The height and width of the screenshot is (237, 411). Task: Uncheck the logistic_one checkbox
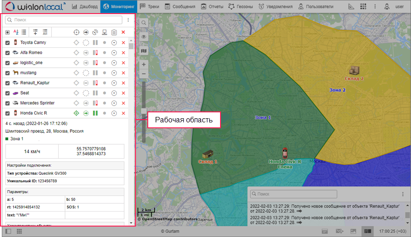pyautogui.click(x=8, y=63)
